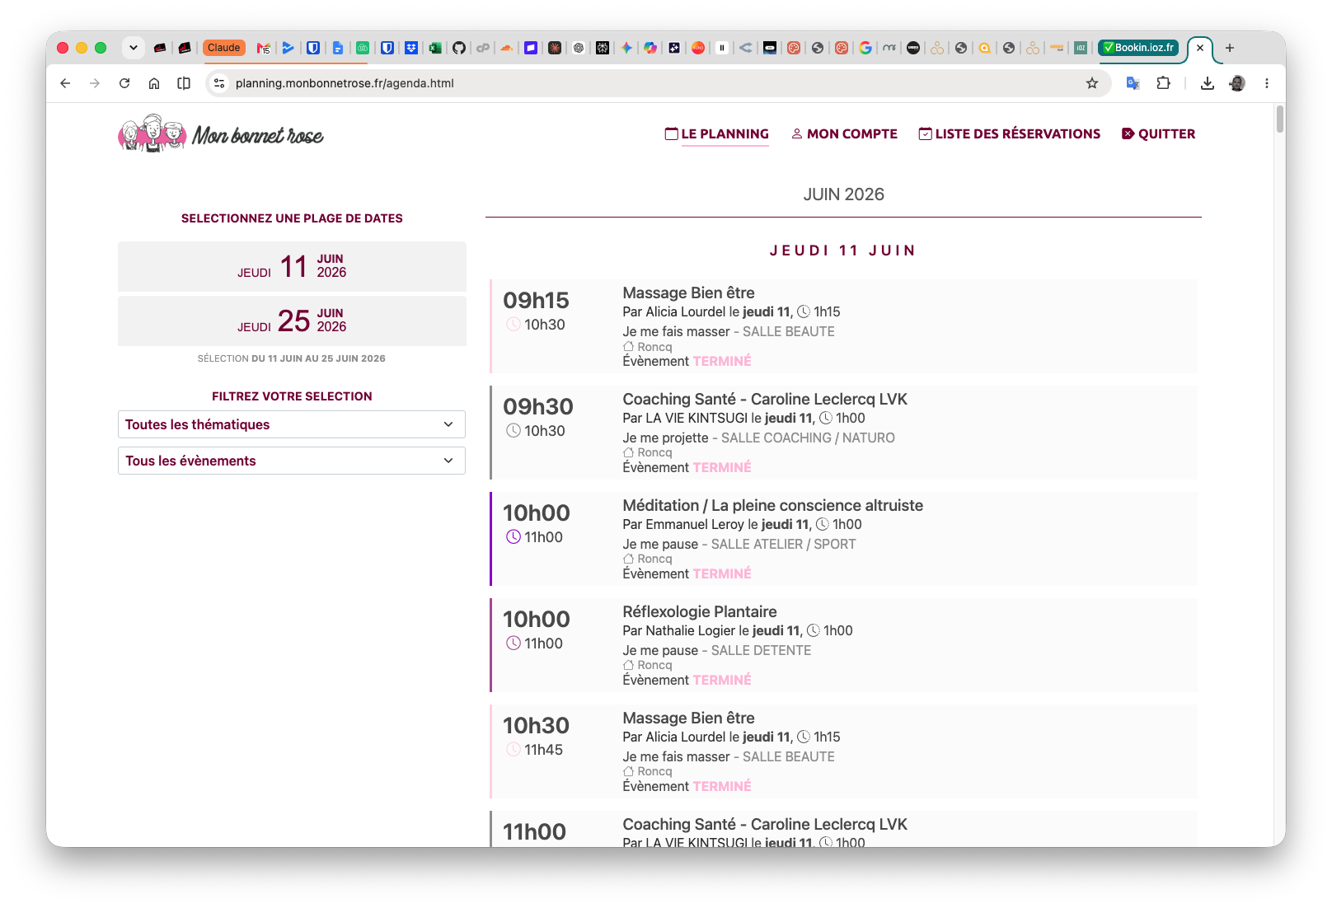Image resolution: width=1332 pixels, height=908 pixels.
Task: Open Chrome three-dot menu
Action: coord(1267,83)
